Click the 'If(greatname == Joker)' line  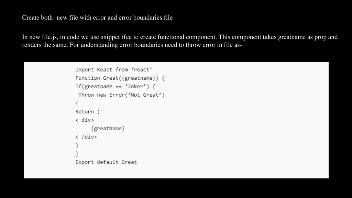[115, 86]
